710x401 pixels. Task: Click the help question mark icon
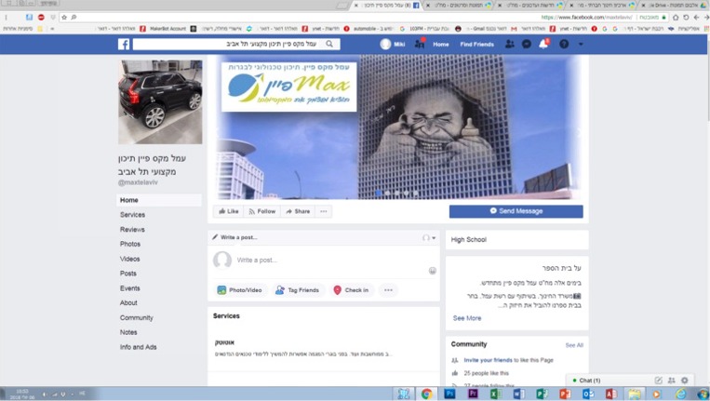tap(564, 44)
